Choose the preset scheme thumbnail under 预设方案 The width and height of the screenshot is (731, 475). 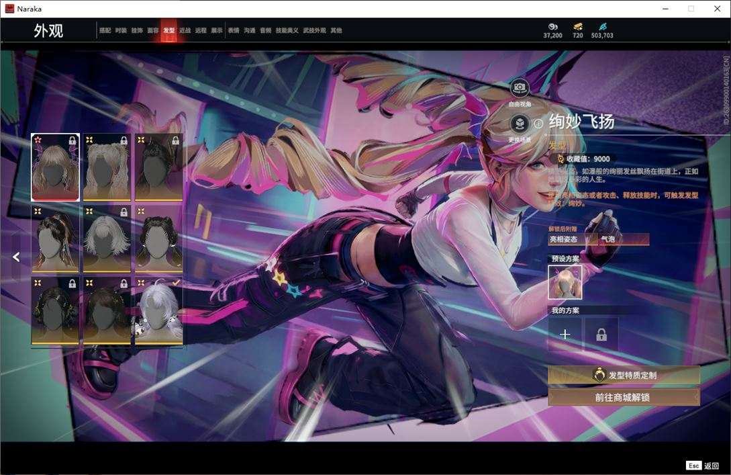[565, 282]
